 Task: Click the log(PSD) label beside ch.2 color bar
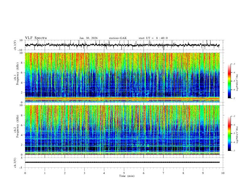click(x=237, y=135)
